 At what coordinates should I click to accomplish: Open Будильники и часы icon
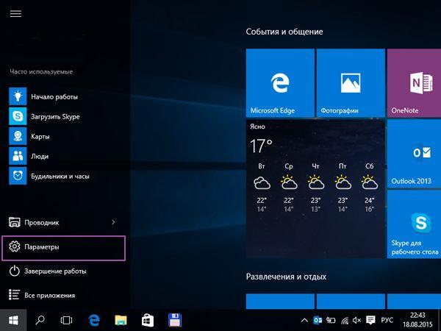18,176
